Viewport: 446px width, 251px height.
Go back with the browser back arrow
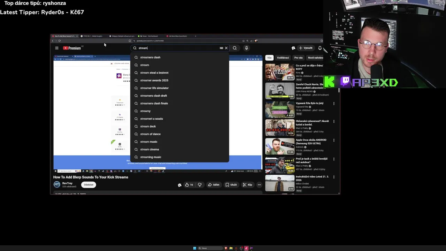point(53,41)
